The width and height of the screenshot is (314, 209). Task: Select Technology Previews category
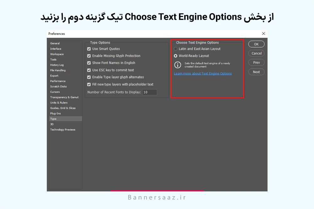coord(63,130)
